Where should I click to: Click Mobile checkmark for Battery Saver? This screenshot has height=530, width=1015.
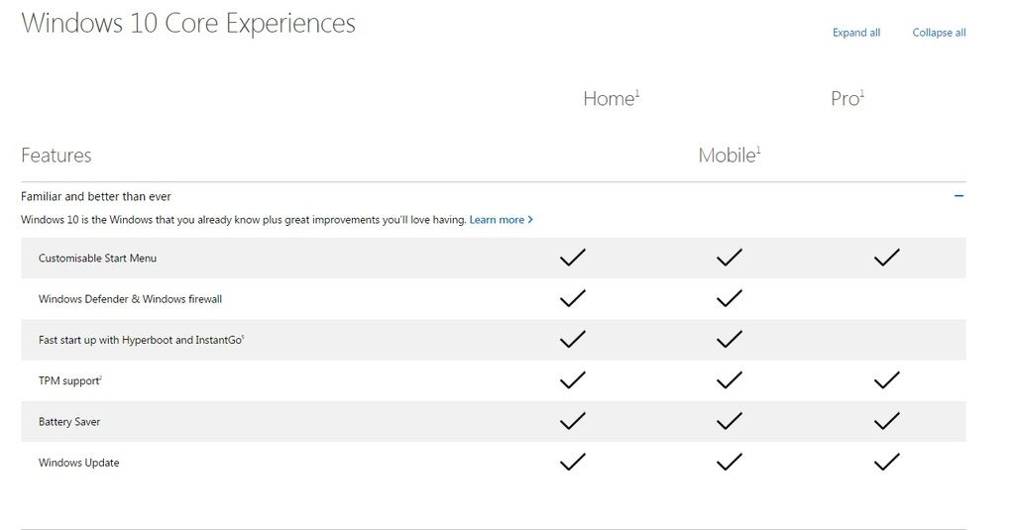pos(729,421)
